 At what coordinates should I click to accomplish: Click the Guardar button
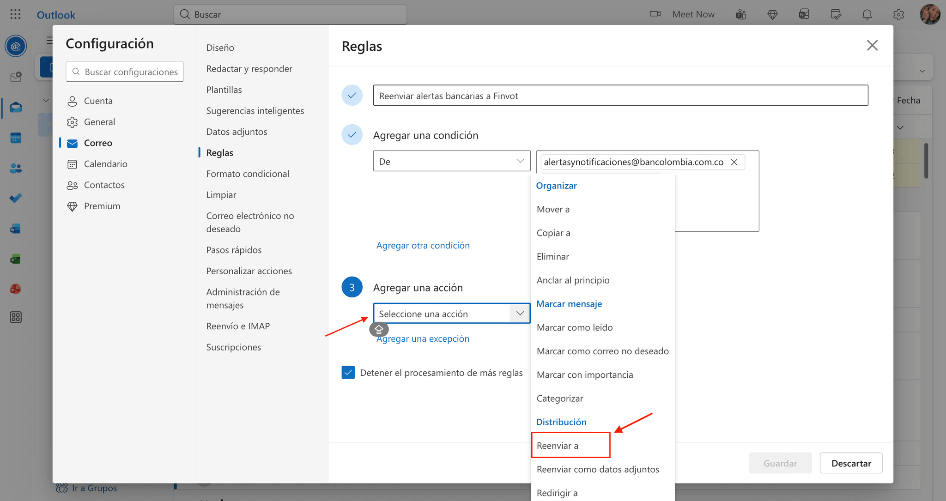[x=780, y=463]
